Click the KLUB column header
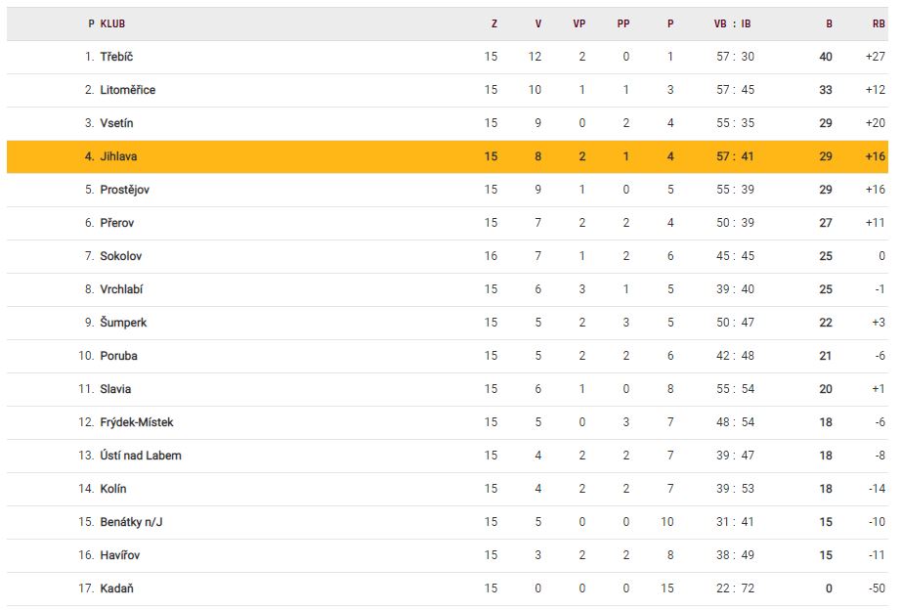The width and height of the screenshot is (901, 610). [x=112, y=23]
